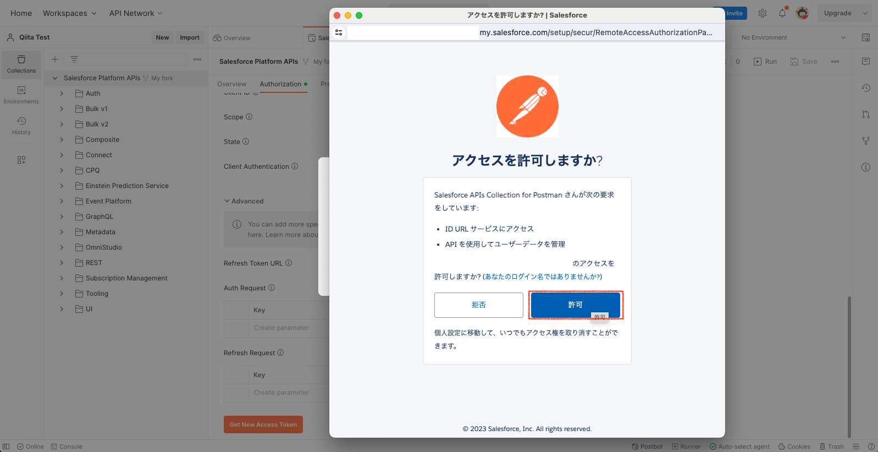Screen dimensions: 878x452
Task: Expand the Bulk v1 folder
Action: point(62,109)
